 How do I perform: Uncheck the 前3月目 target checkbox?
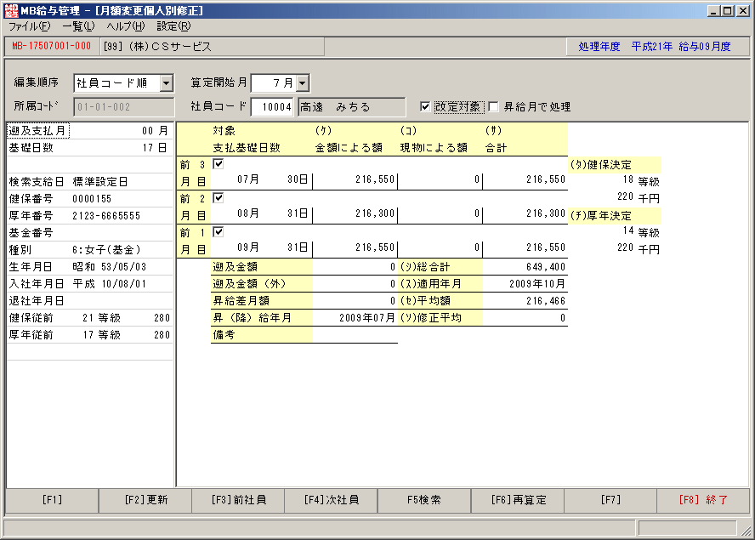pyautogui.click(x=219, y=164)
